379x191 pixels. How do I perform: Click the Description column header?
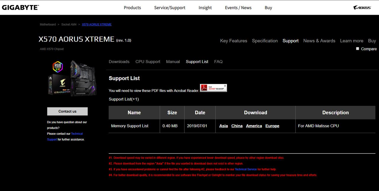coord(335,113)
